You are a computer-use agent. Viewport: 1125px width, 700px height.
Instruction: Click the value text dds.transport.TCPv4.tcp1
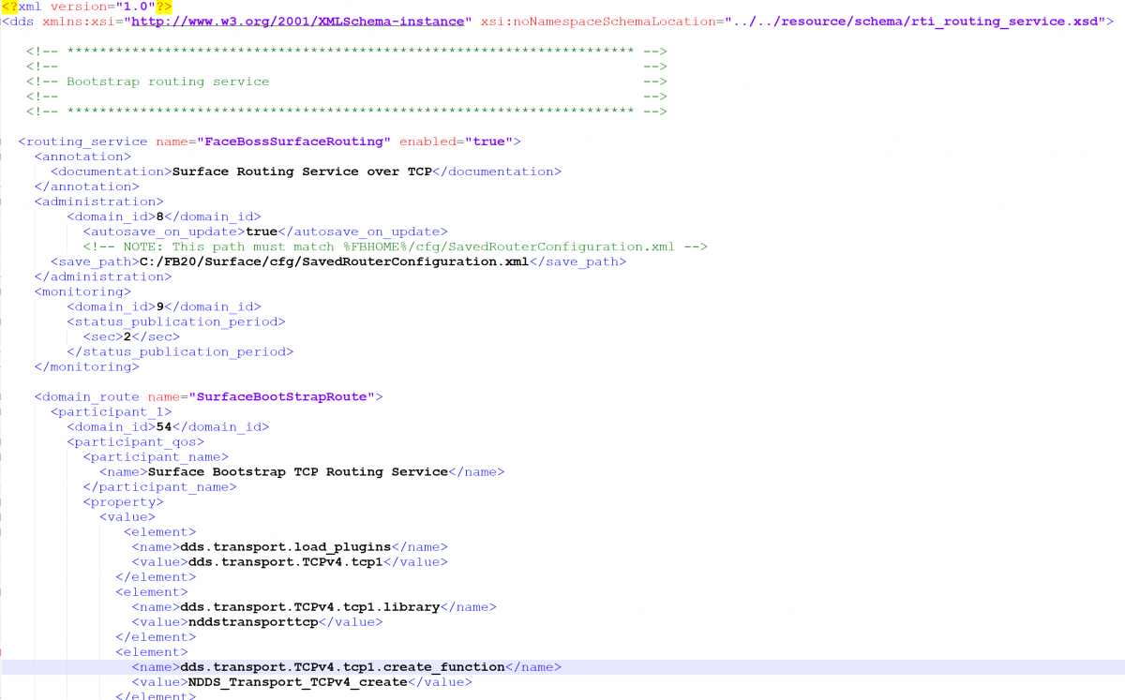286,561
